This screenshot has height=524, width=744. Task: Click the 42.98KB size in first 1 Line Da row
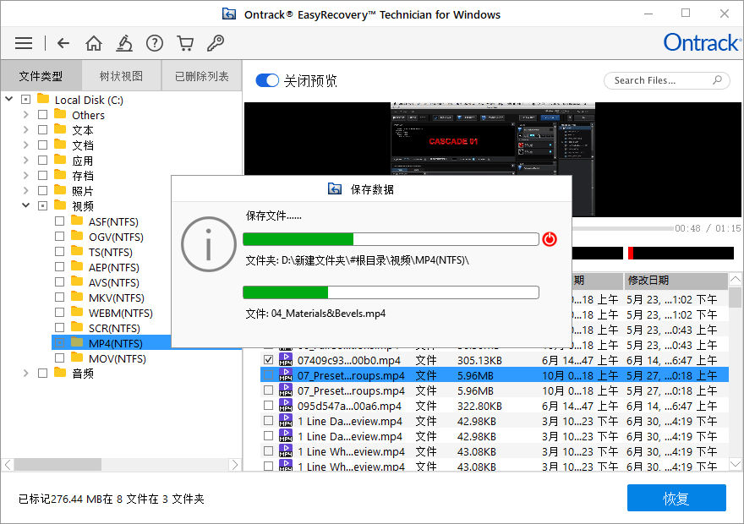point(476,421)
